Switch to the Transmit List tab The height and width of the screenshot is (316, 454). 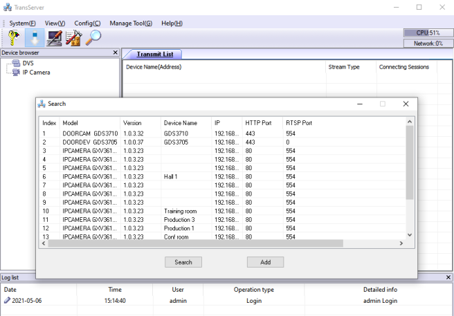pyautogui.click(x=154, y=54)
